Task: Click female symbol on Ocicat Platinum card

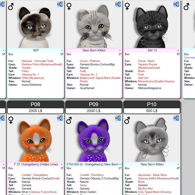Action: (69, 6)
